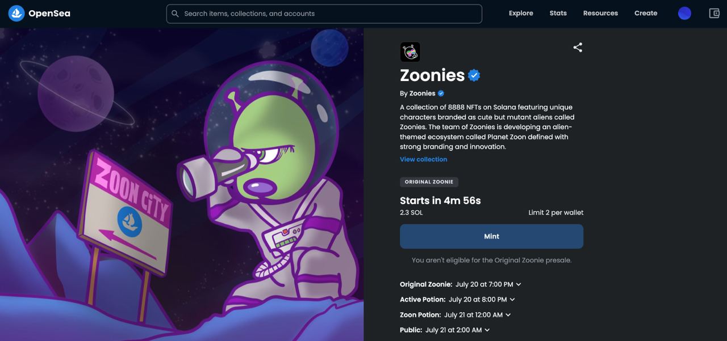Expand the Active Potion stage chevron

click(x=512, y=300)
